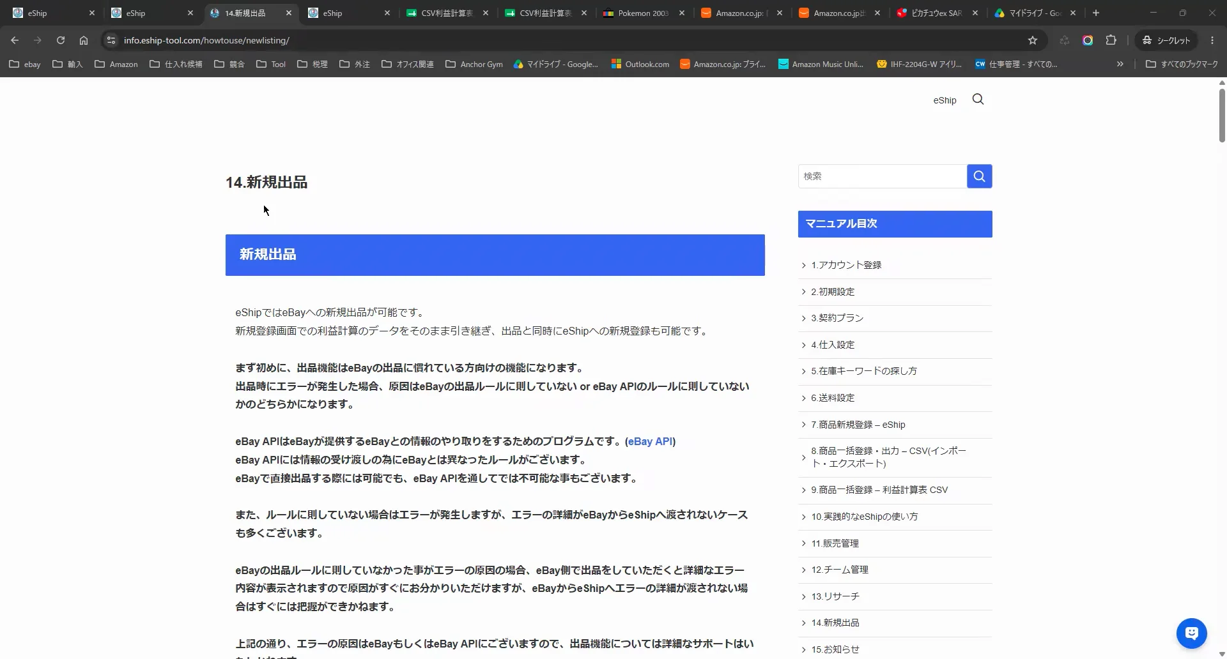
Task: View site information icon in address bar
Action: tap(111, 40)
